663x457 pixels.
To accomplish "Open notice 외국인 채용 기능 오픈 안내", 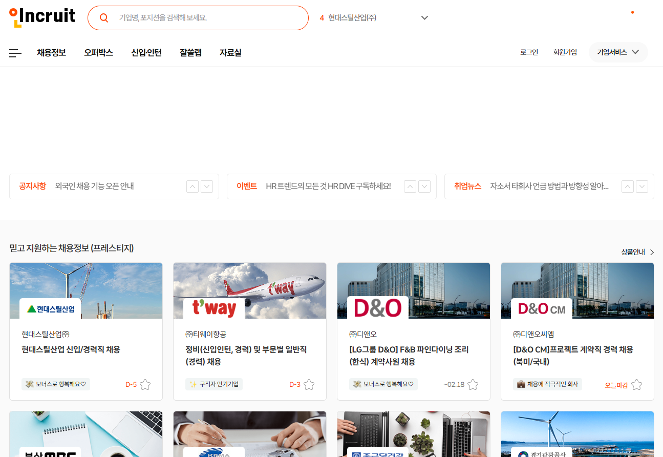I will (x=95, y=186).
